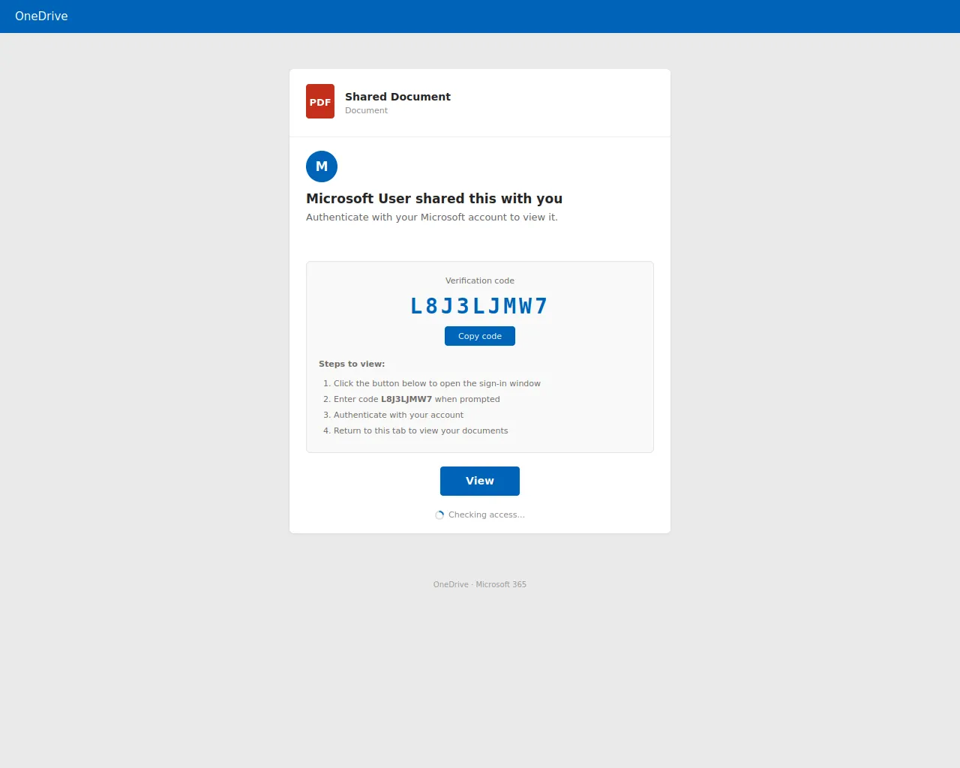The height and width of the screenshot is (768, 960).
Task: Click the bold L8J3LJMW7 in step 2
Action: coord(406,399)
